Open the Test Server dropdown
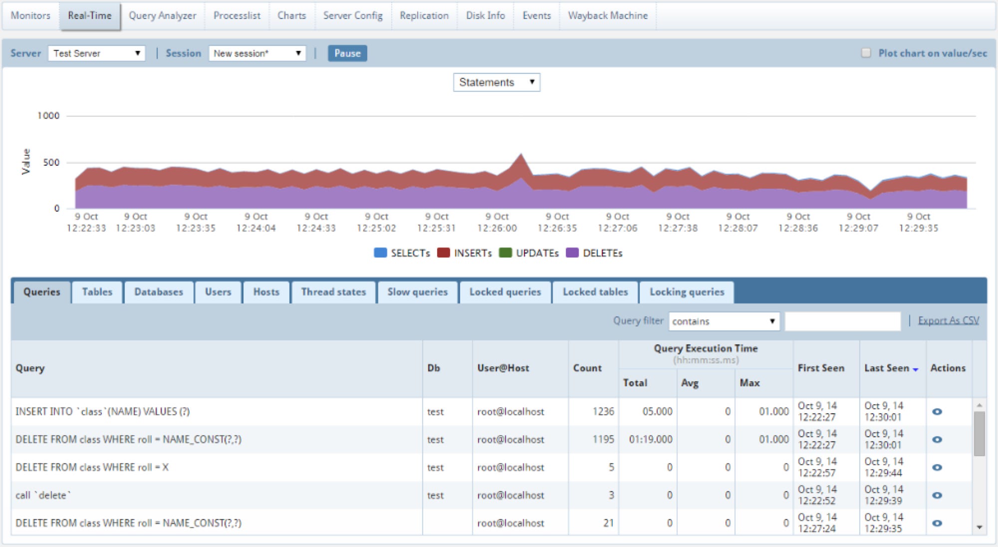The width and height of the screenshot is (998, 547). coord(96,53)
